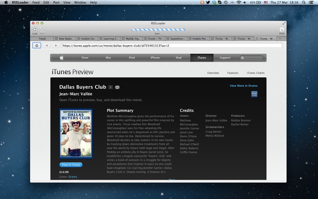Open Twitter icon in menu bar
The width and height of the screenshot is (318, 199).
click(208, 2)
